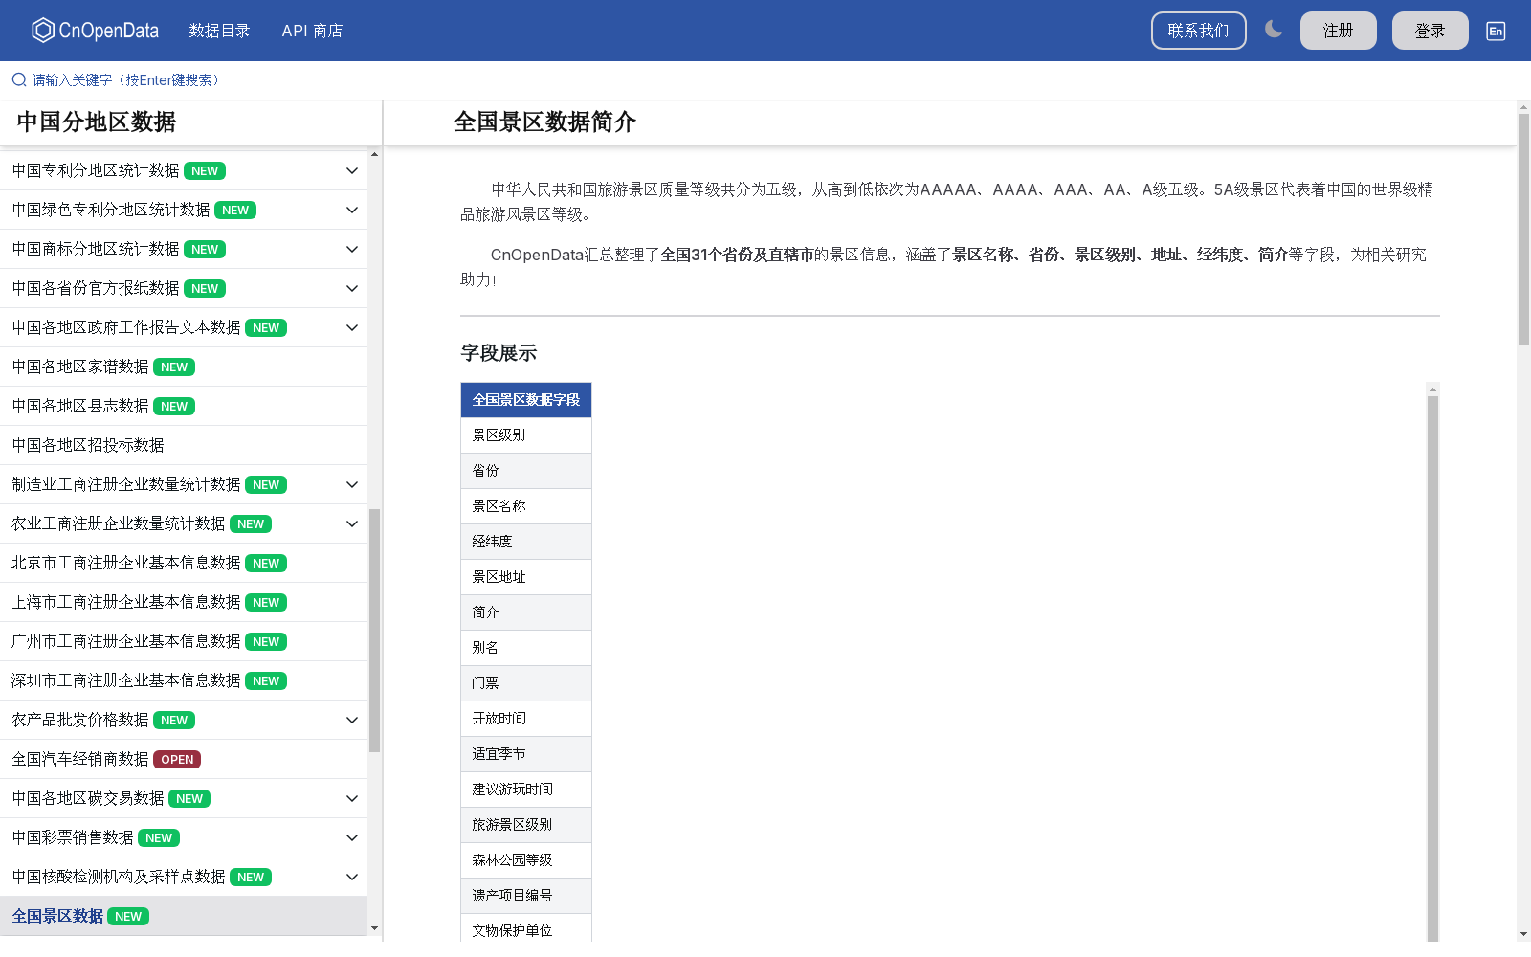Expand 农产品批发价格数据 chevron

tap(352, 720)
